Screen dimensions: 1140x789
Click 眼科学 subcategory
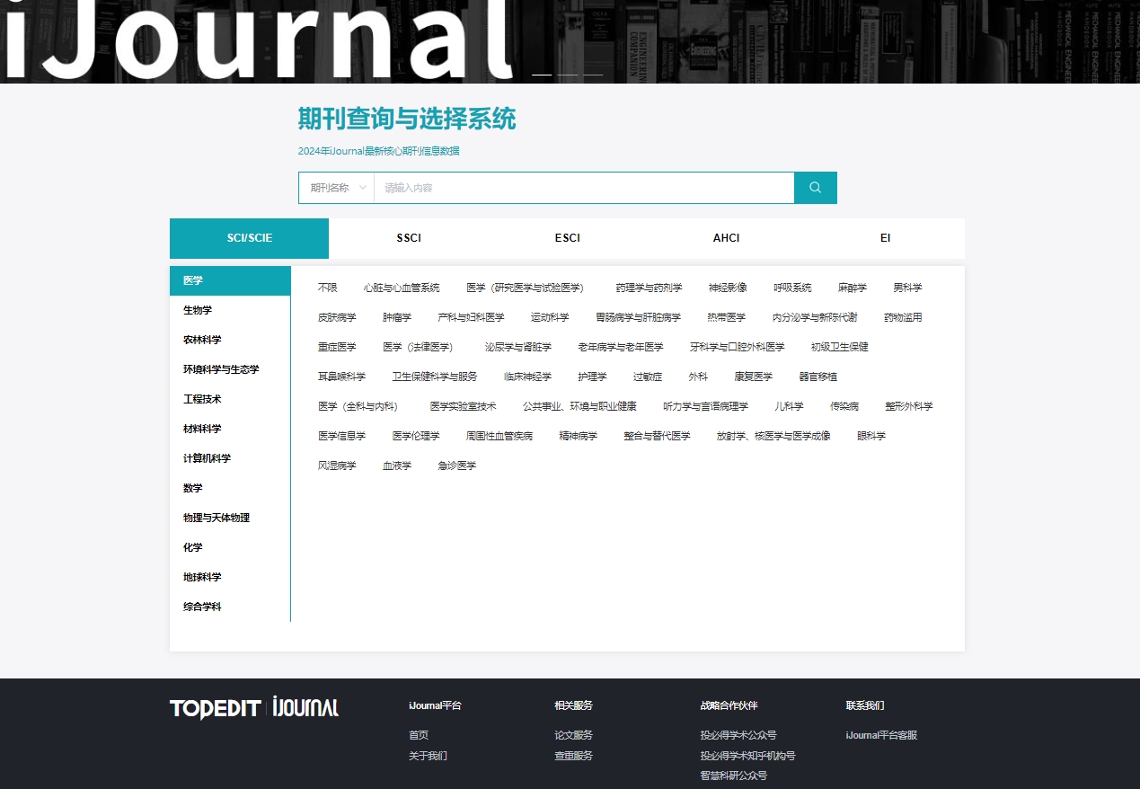(x=870, y=436)
